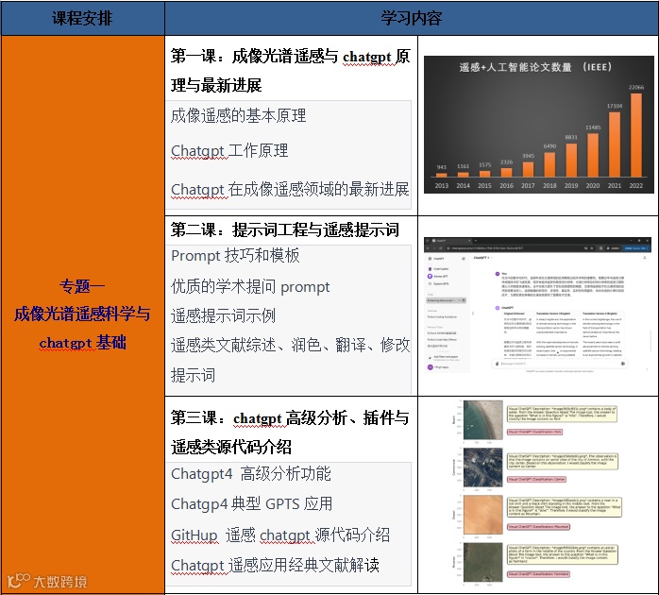Click heading 第一课：成像光谱遥感与 chatgpt 原
Screen dimensions: 659x595
[x=291, y=56]
